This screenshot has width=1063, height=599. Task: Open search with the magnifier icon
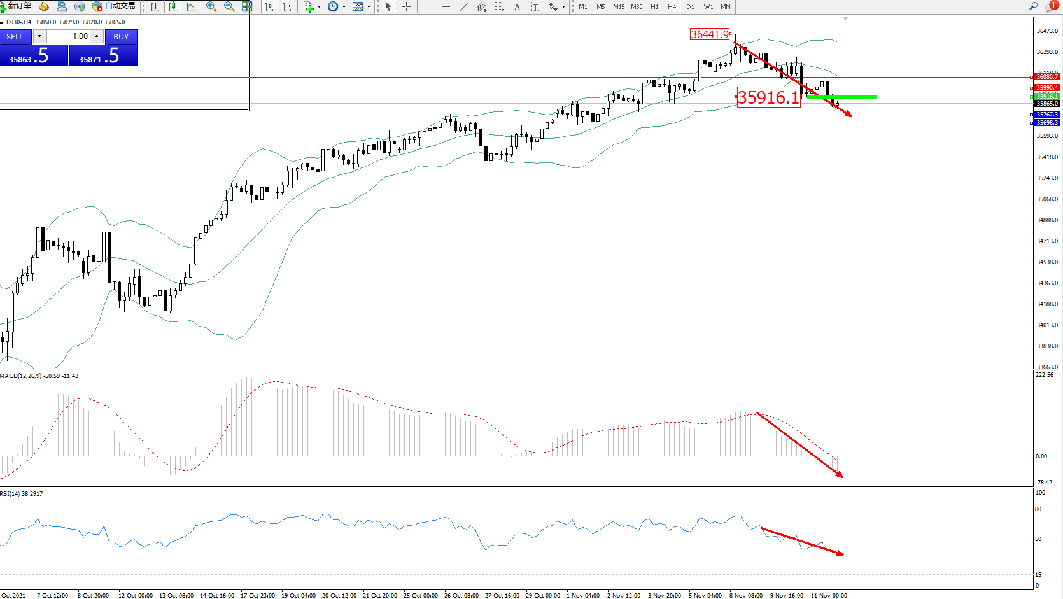pos(1033,6)
